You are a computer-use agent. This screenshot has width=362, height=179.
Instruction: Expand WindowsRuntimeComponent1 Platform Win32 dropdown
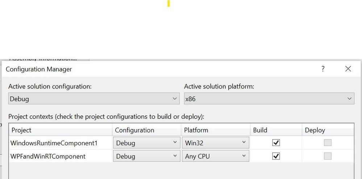point(215,143)
